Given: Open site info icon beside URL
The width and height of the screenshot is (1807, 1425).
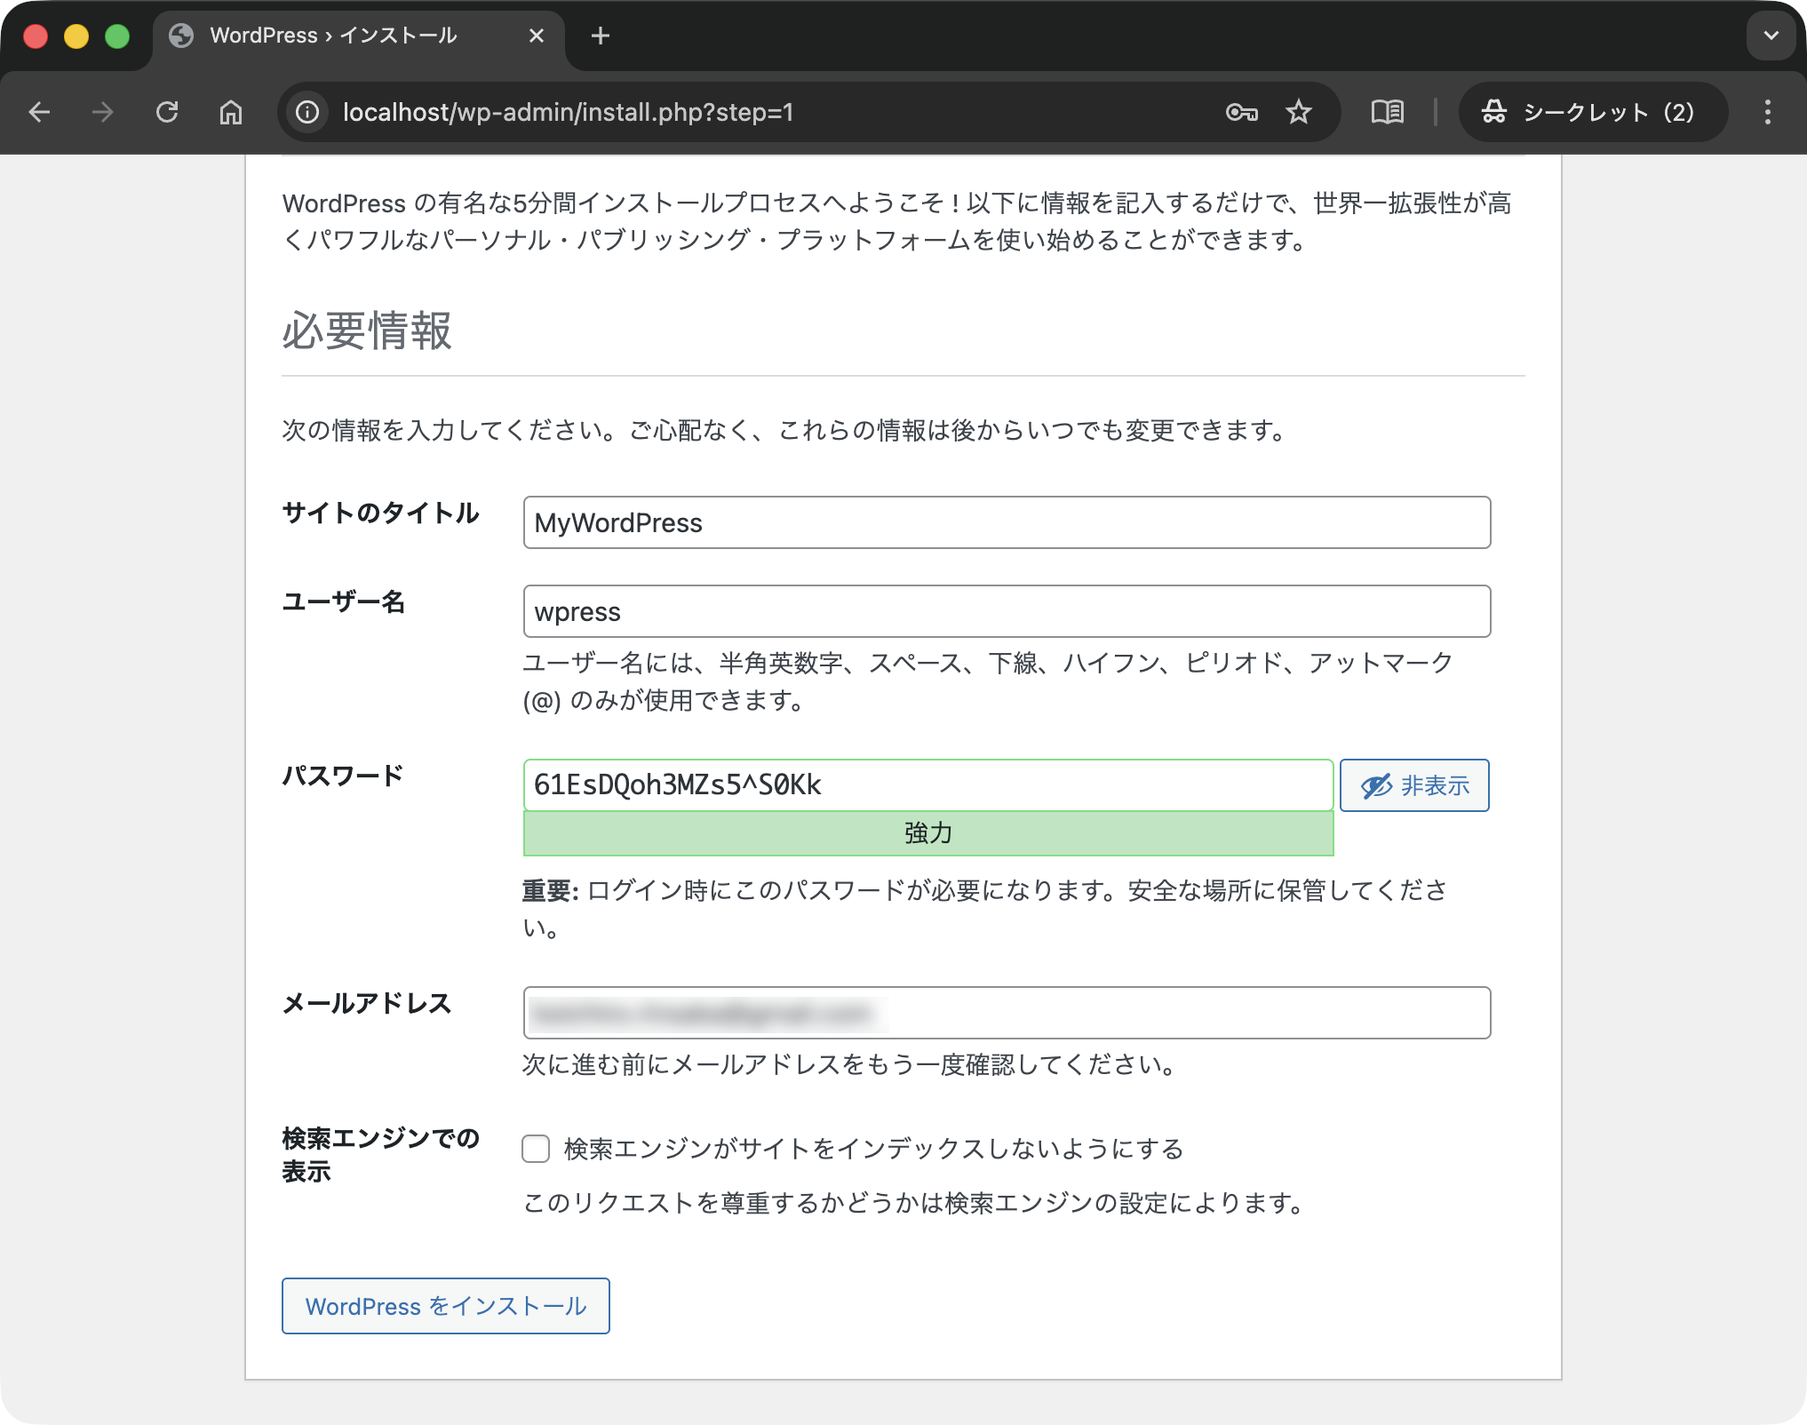Looking at the screenshot, I should pyautogui.click(x=307, y=112).
